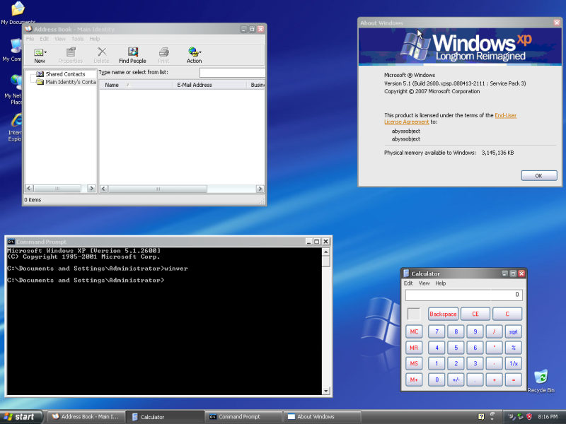
Task: Click the green updates icon in the tray
Action: tap(520, 417)
